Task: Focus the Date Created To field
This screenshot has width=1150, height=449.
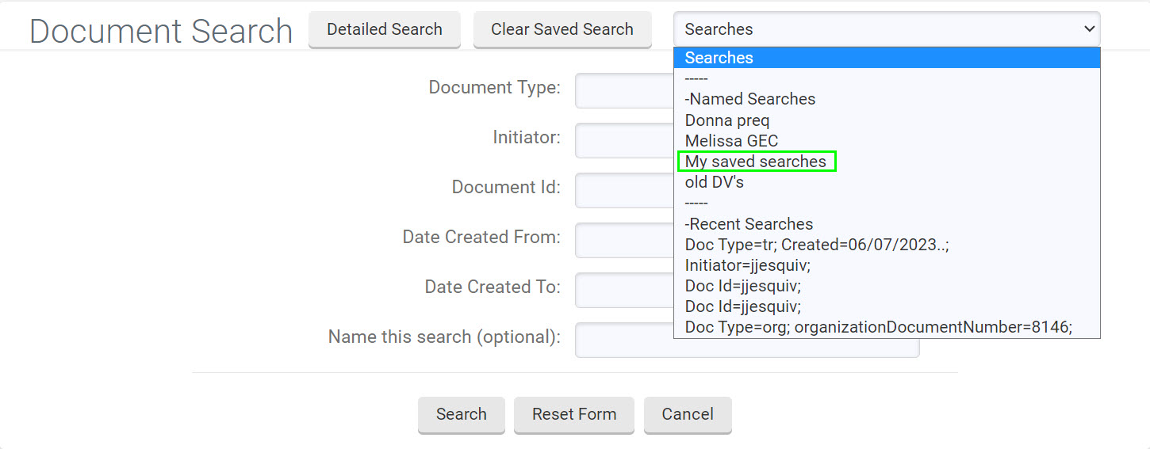Action: [x=624, y=291]
